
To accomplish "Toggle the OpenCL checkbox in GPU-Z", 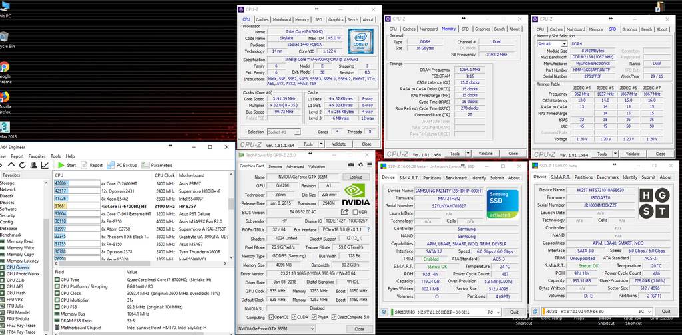I will pyautogui.click(x=272, y=317).
